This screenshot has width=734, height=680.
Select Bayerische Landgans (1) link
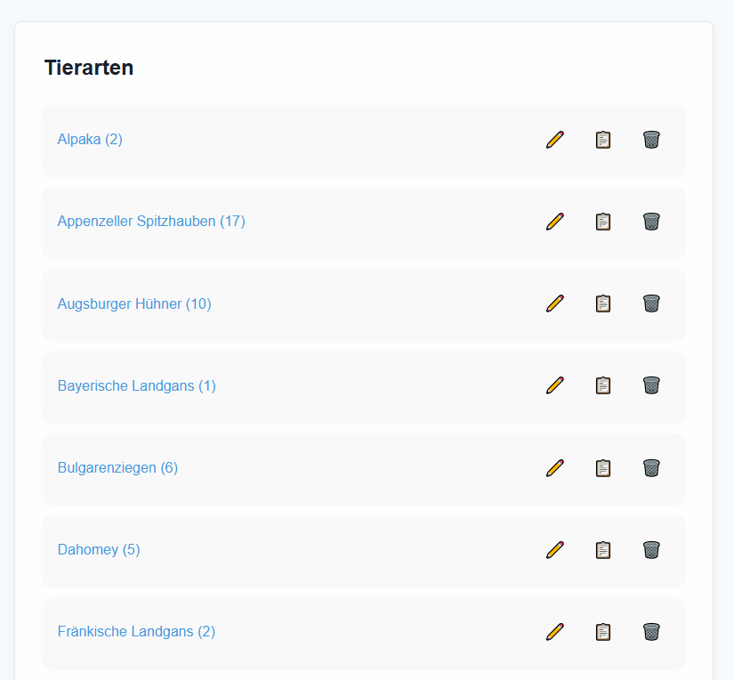137,386
